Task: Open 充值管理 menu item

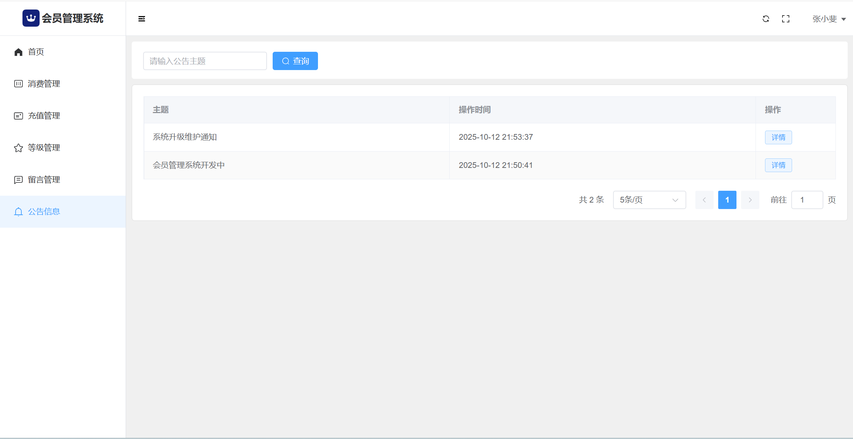Action: [x=44, y=116]
